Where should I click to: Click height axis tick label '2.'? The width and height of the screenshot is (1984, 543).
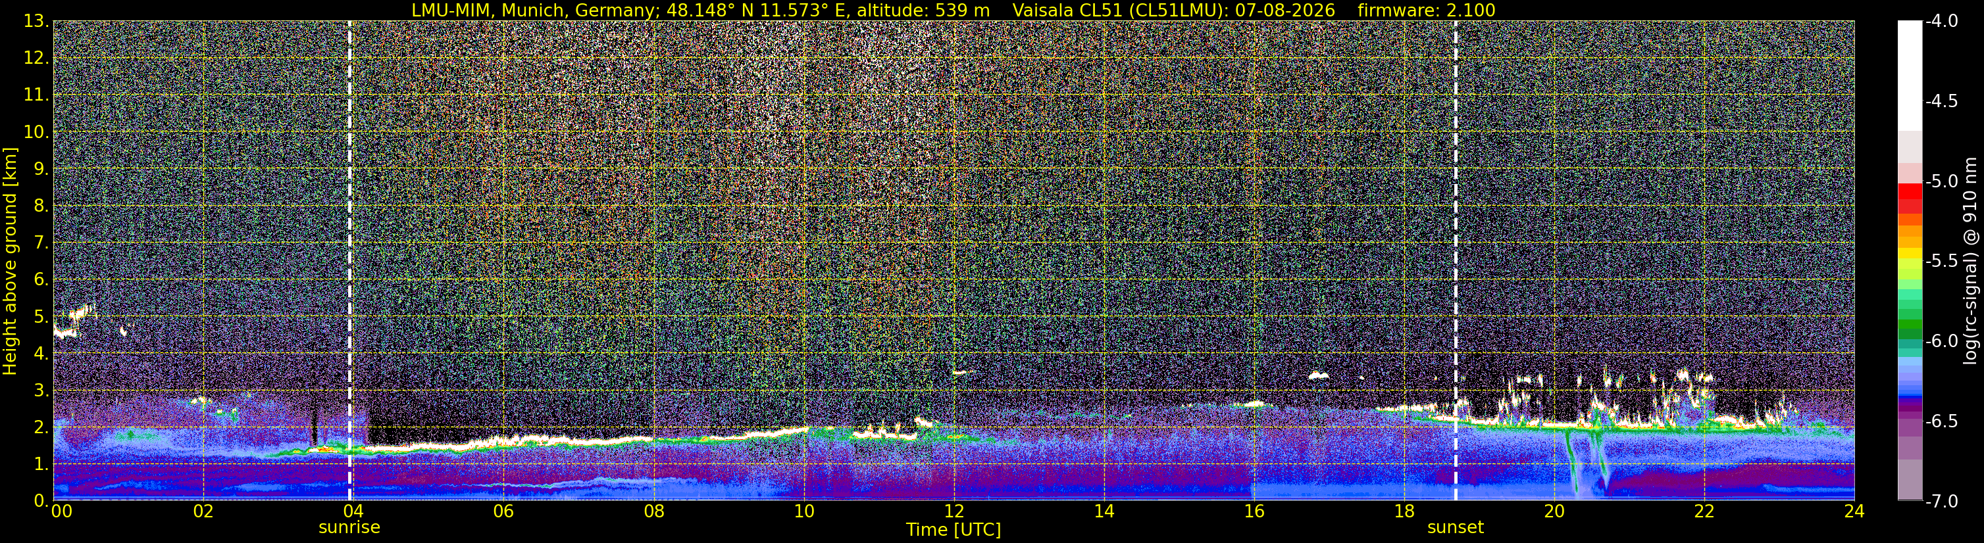(x=40, y=427)
